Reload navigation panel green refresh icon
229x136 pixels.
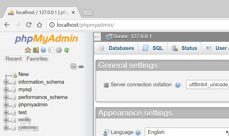tap(67, 50)
